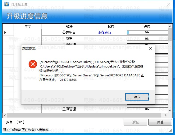Screen dimensions: 175x135
Task: Open the 正在进行 status link
Action: [105, 32]
